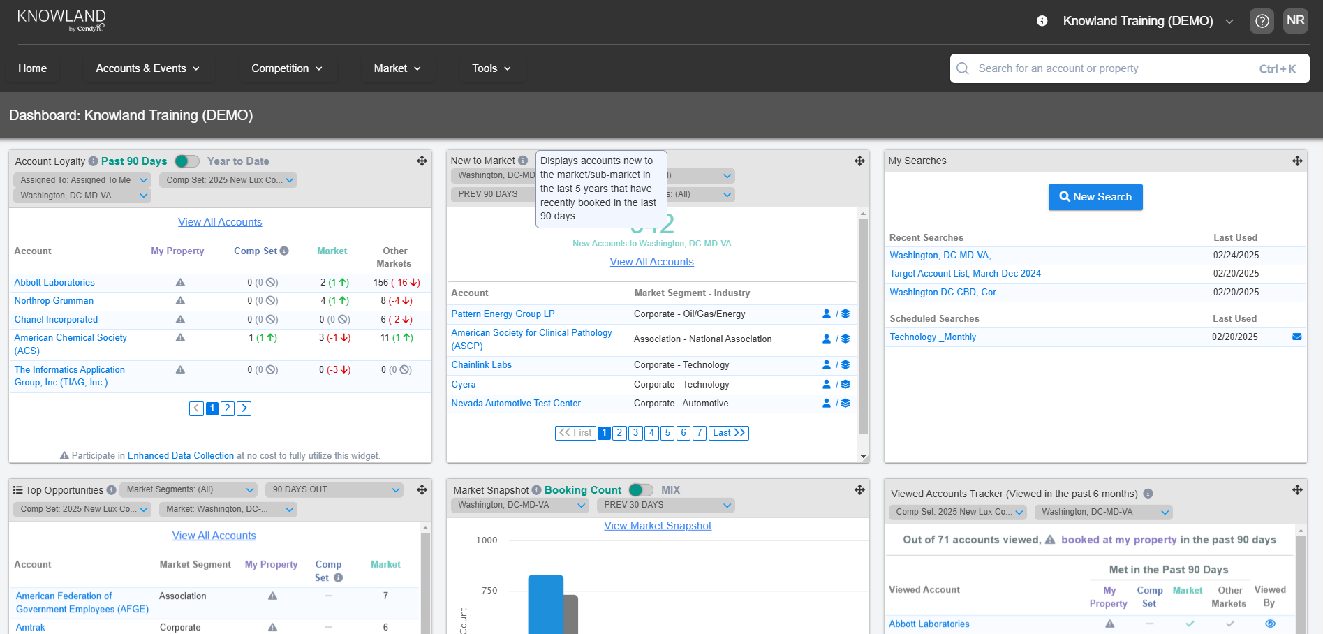Click the move handle on My Searches widget
This screenshot has width=1323, height=634.
click(1297, 161)
